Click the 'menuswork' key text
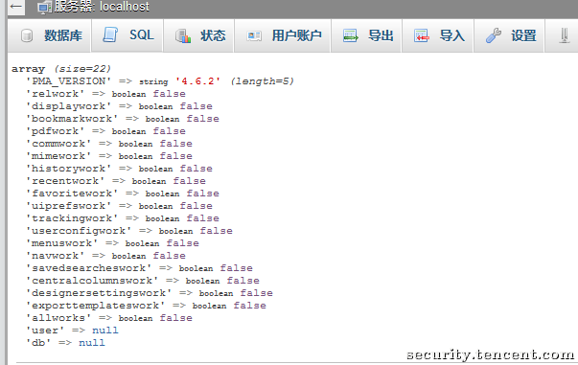Image resolution: width=578 pixels, height=365 pixels. point(61,243)
